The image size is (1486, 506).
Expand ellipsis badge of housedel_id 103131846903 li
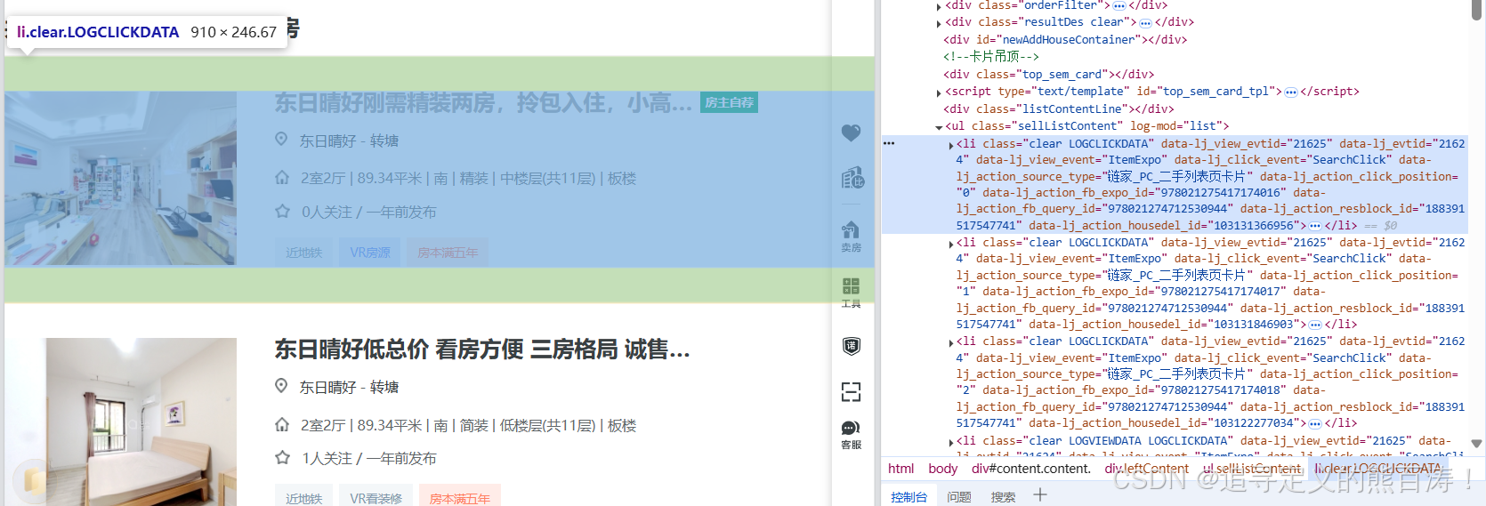(1315, 325)
